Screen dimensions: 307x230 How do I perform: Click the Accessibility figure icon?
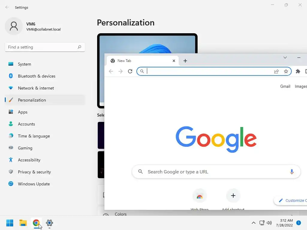click(x=11, y=160)
